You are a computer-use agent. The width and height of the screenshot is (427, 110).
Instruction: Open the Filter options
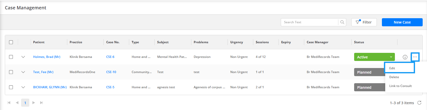pyautogui.click(x=364, y=22)
